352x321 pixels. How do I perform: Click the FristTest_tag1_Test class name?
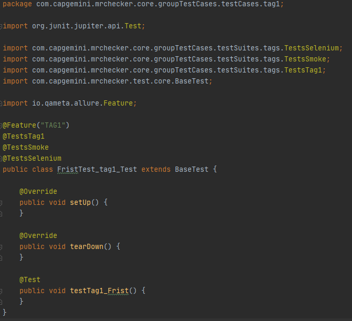tap(97, 169)
